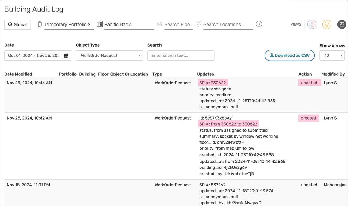Click the Date Modified column header
Screen dimensions: 348x206
coord(18,74)
